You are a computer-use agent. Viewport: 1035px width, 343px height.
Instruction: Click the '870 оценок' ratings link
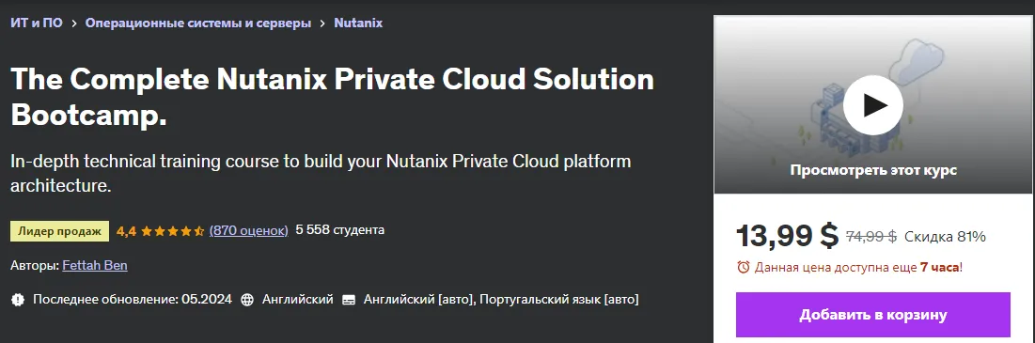249,230
